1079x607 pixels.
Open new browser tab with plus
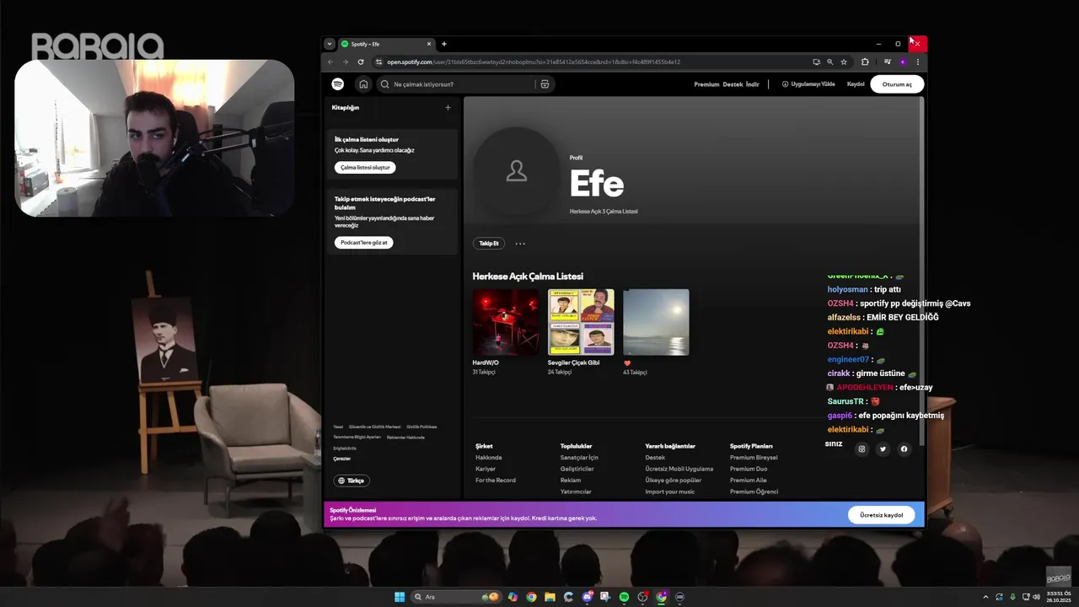tap(444, 44)
